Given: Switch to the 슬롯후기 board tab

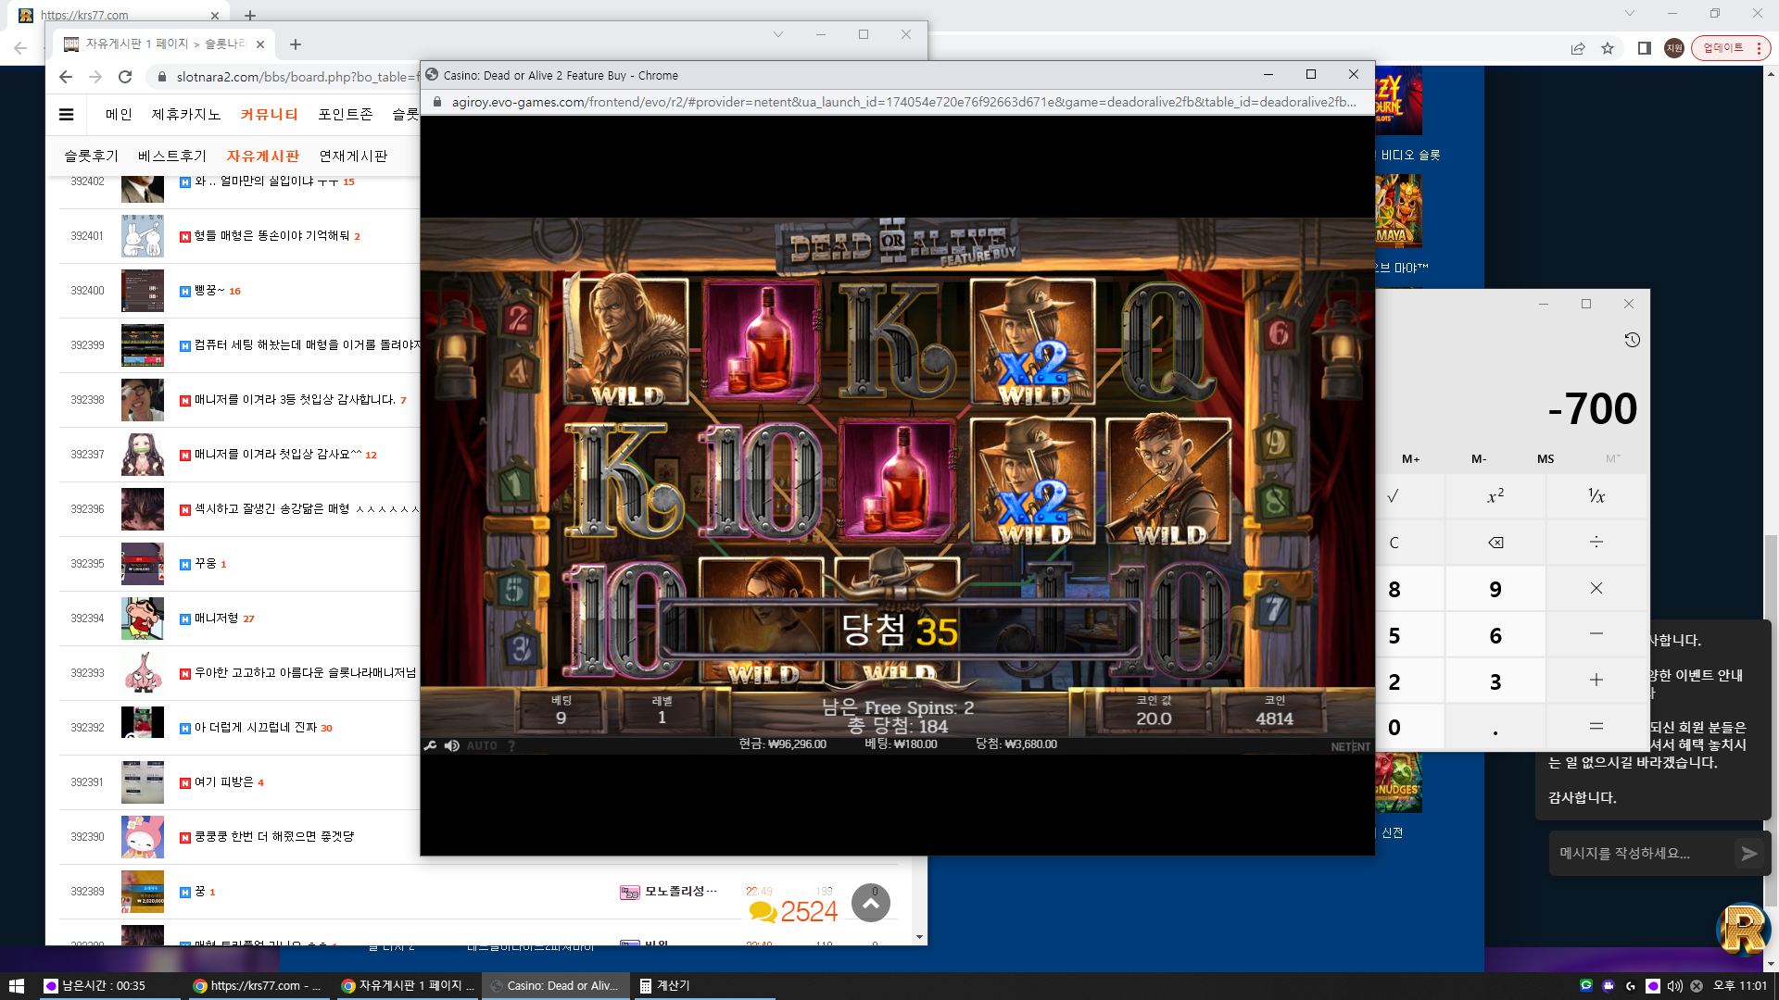Looking at the screenshot, I should [x=91, y=156].
